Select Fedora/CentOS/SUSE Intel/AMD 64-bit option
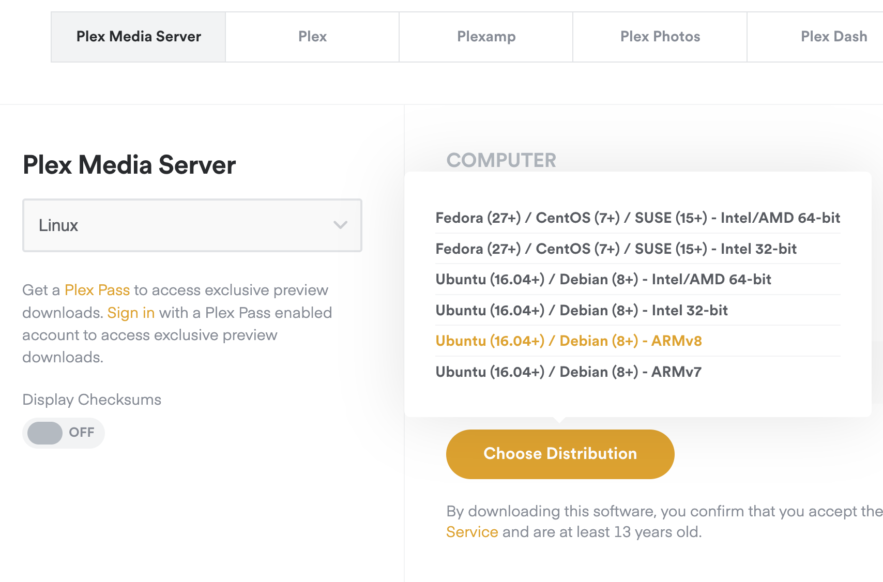Image resolution: width=883 pixels, height=582 pixels. (x=637, y=218)
